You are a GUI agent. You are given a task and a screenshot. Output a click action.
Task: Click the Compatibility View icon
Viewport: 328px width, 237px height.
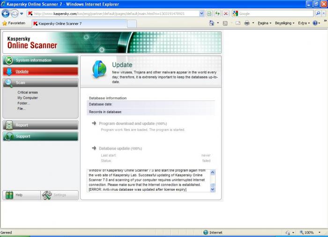click(x=209, y=14)
